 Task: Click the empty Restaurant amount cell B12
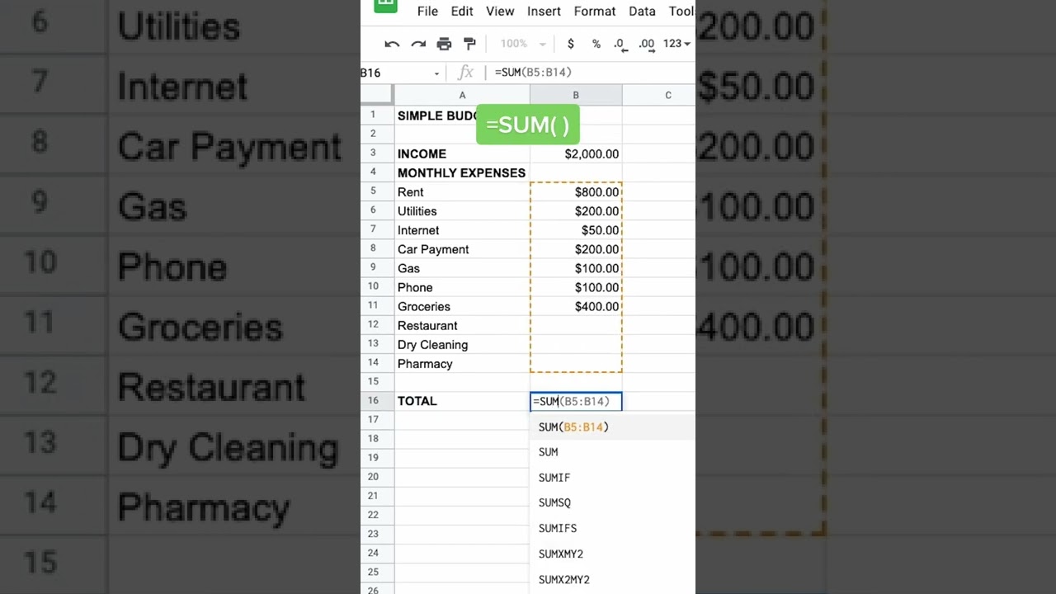point(576,325)
